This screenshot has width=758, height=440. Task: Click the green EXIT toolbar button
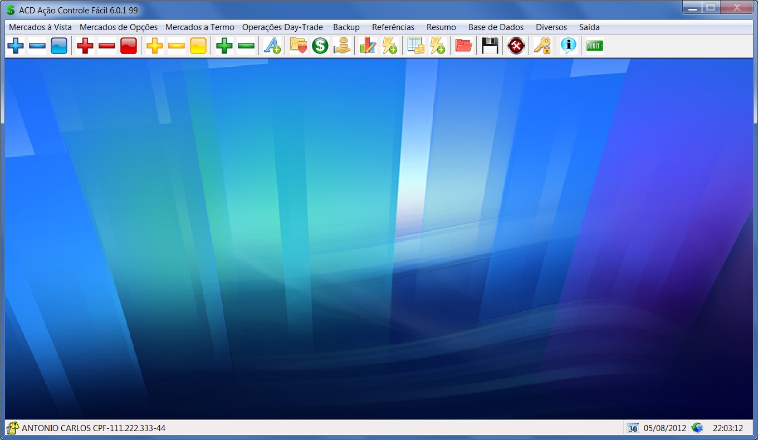594,46
